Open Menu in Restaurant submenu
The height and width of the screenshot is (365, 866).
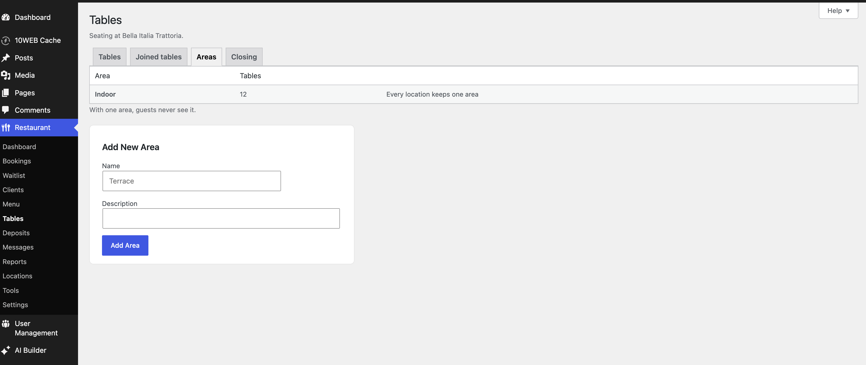(x=11, y=204)
